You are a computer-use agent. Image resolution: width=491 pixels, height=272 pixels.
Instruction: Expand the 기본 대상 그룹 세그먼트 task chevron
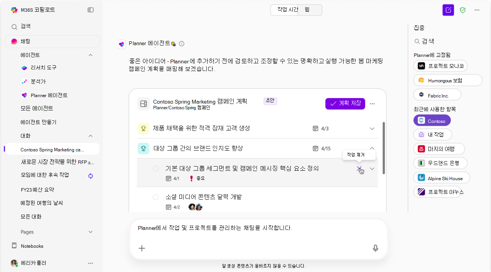372,169
